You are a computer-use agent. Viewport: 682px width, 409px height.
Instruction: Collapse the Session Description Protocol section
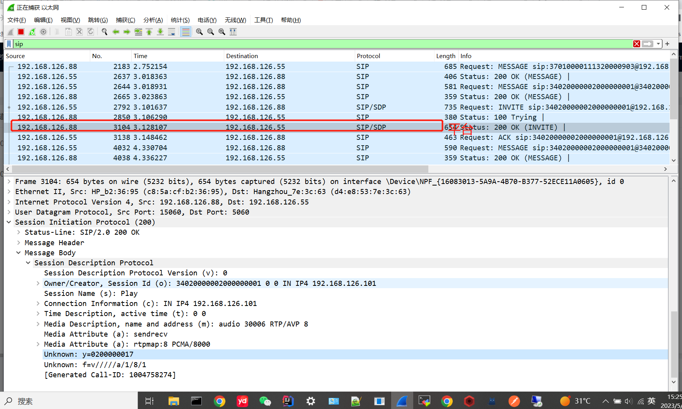(28, 263)
